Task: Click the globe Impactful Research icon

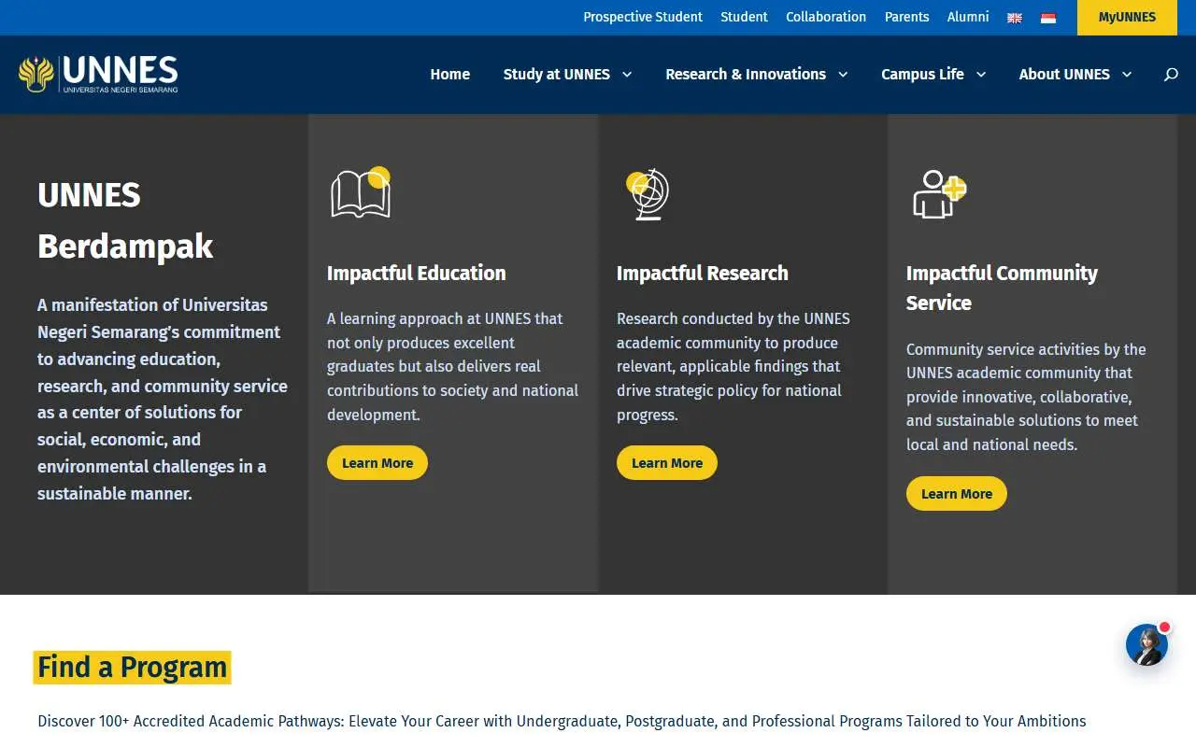Action: coord(648,194)
